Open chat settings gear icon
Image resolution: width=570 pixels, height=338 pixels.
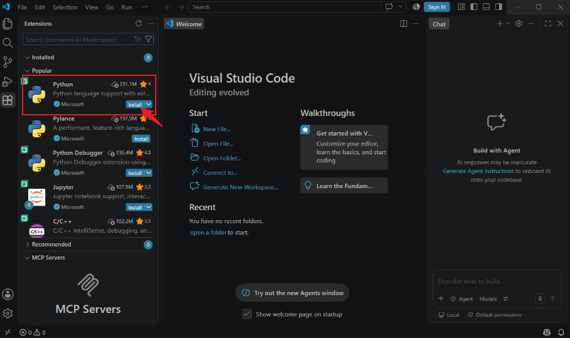click(x=519, y=24)
